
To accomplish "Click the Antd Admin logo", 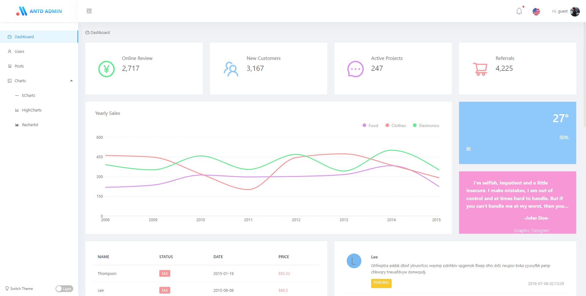I will pos(39,11).
